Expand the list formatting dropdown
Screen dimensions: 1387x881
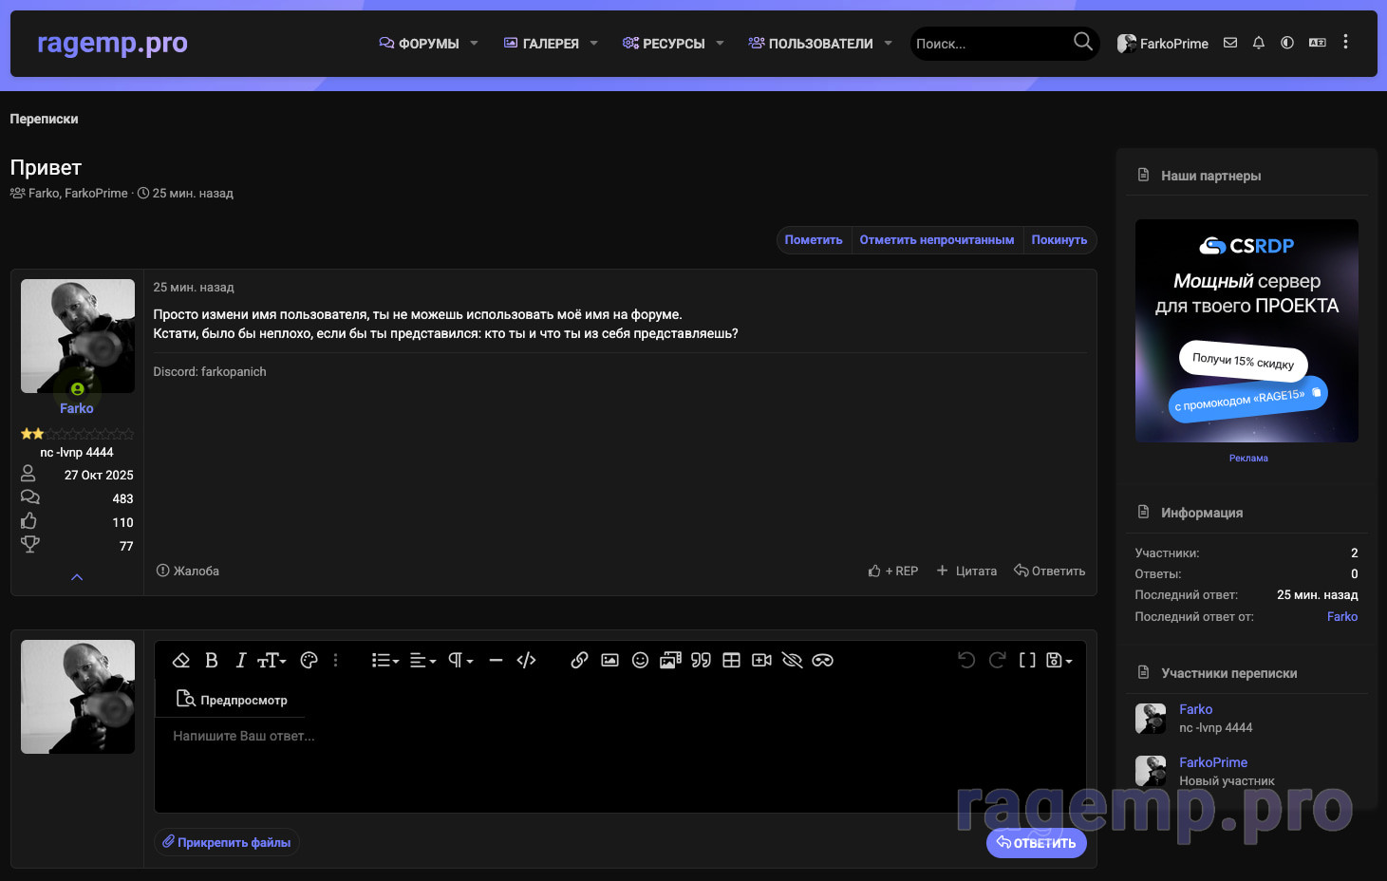[x=384, y=660]
